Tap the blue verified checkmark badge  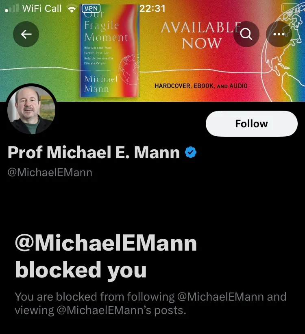pos(191,152)
